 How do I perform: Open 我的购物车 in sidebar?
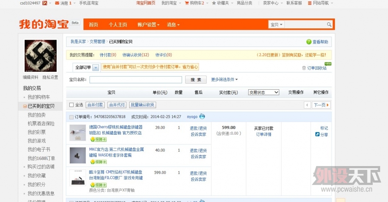[x=39, y=97]
